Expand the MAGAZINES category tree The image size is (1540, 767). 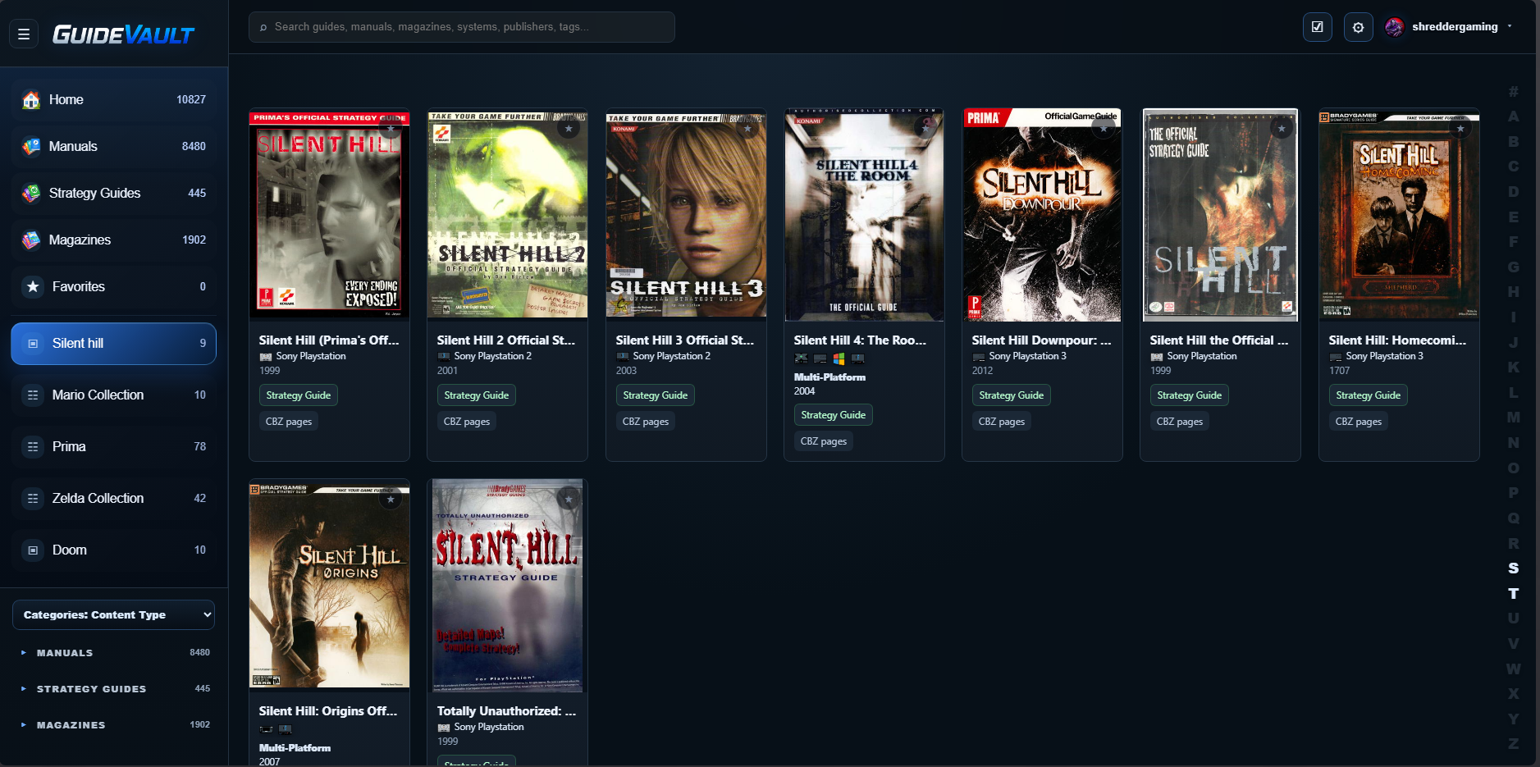tap(24, 725)
